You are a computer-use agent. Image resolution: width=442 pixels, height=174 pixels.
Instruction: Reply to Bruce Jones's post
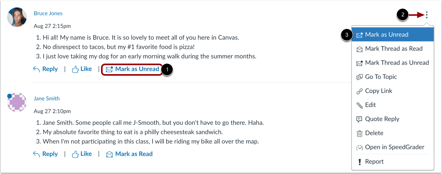click(45, 69)
